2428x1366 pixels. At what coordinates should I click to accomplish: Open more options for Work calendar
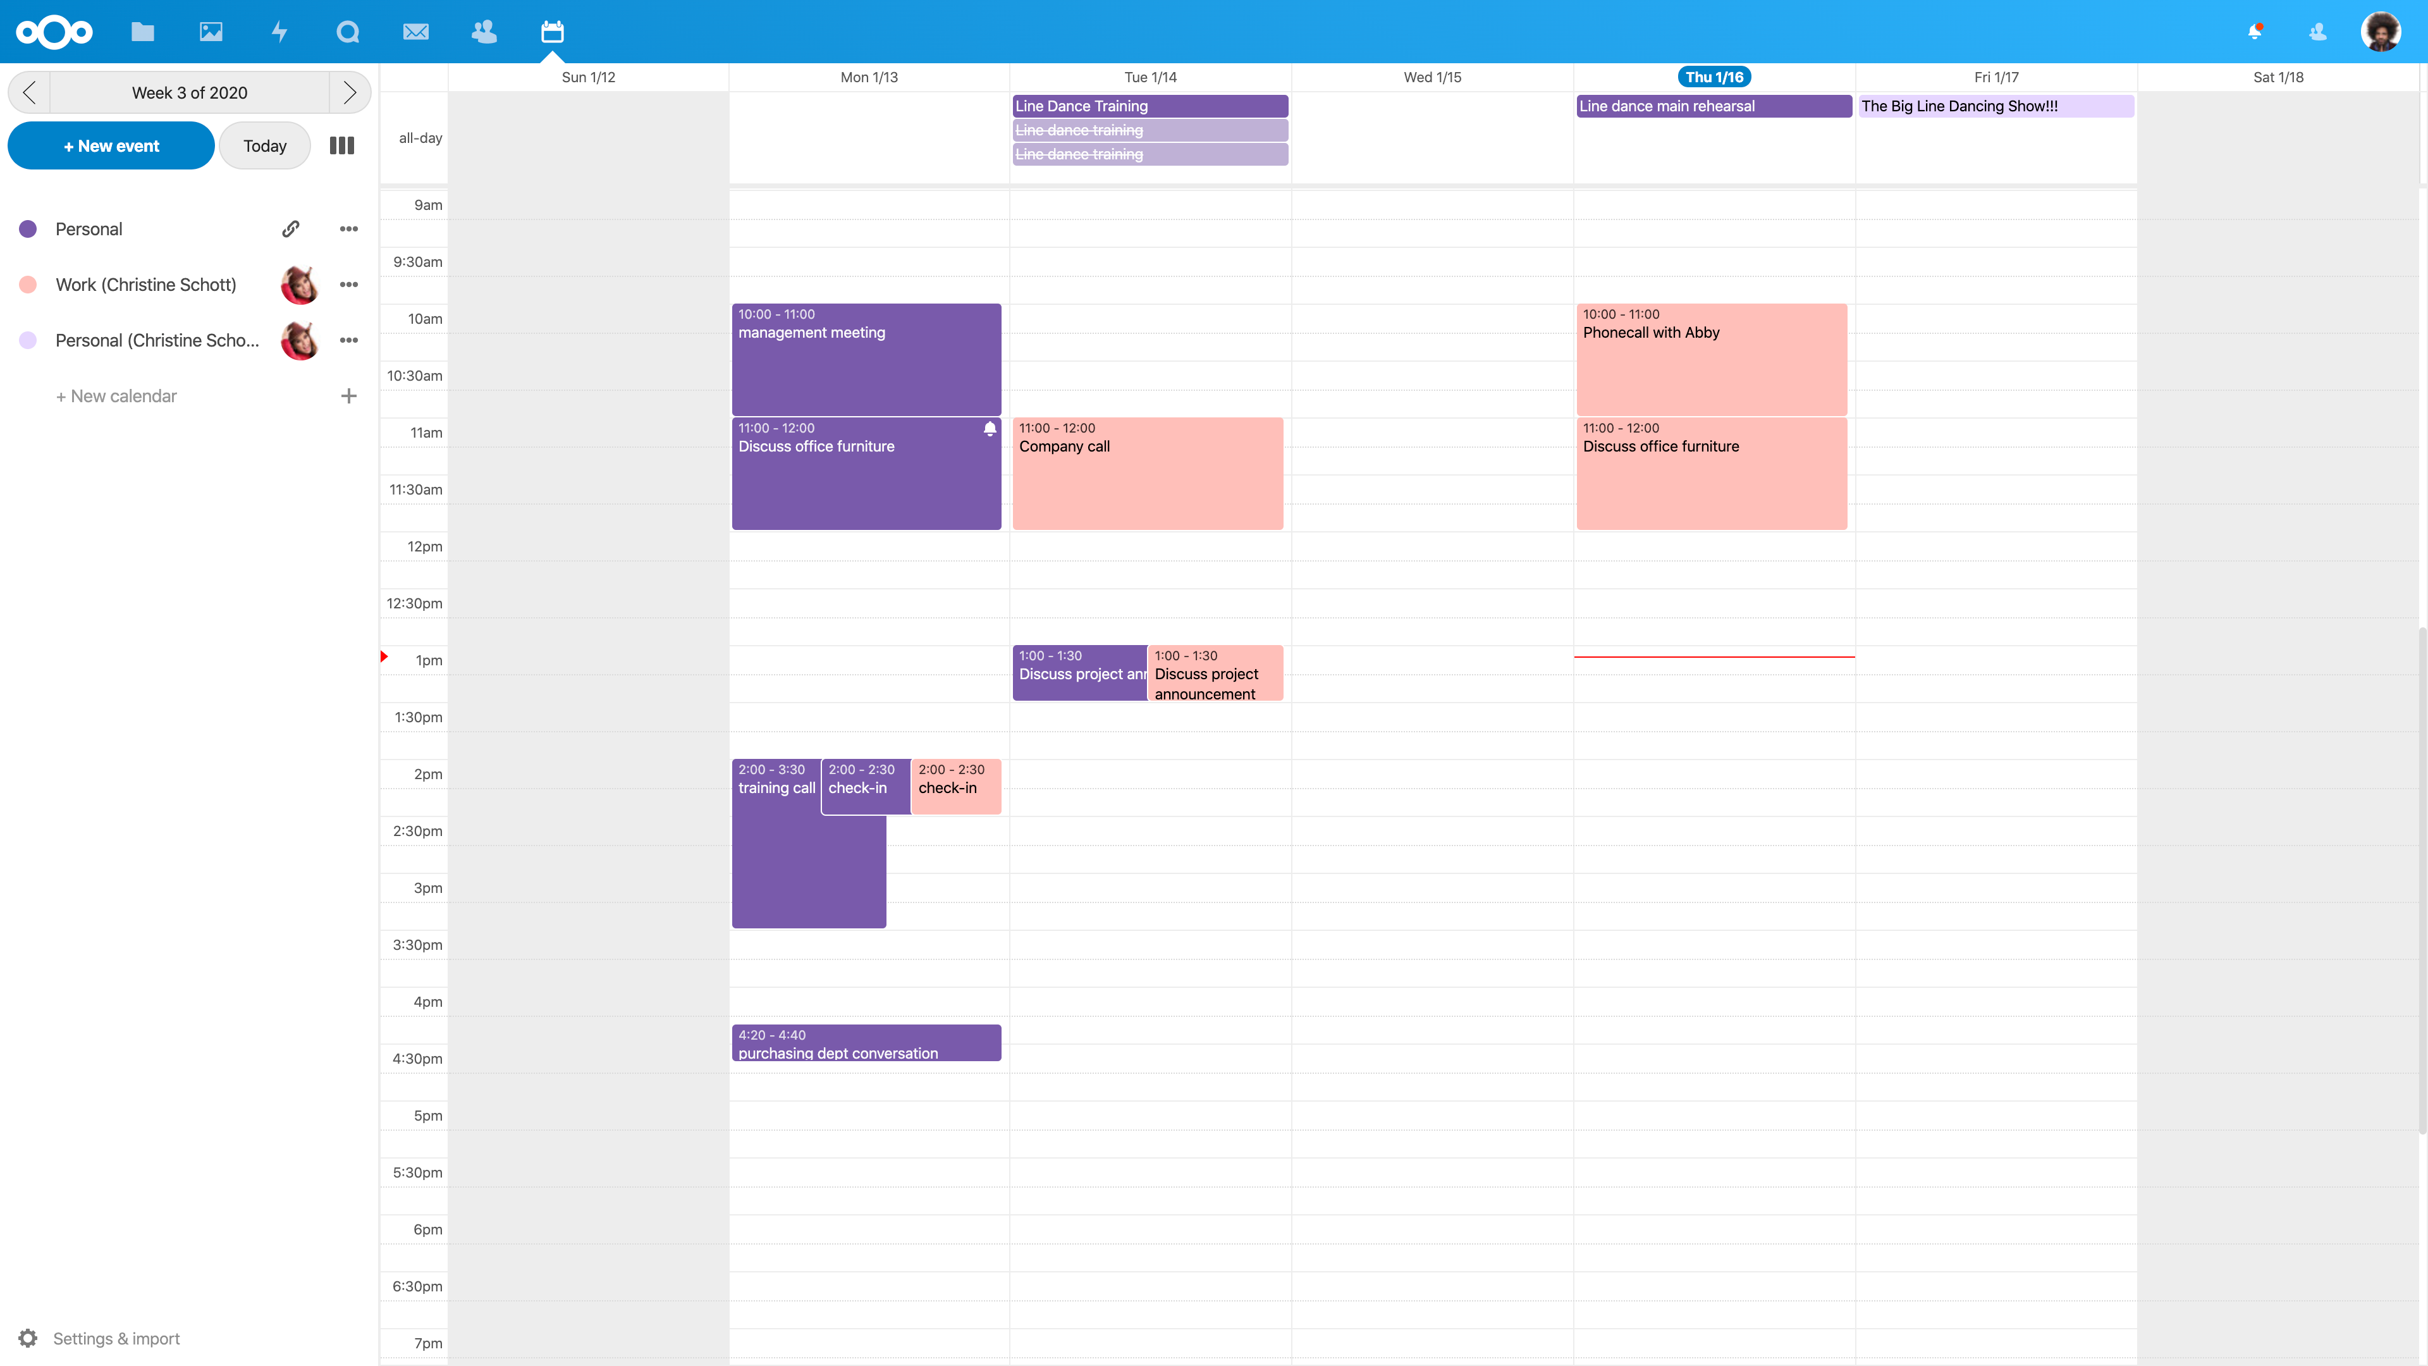(x=349, y=285)
